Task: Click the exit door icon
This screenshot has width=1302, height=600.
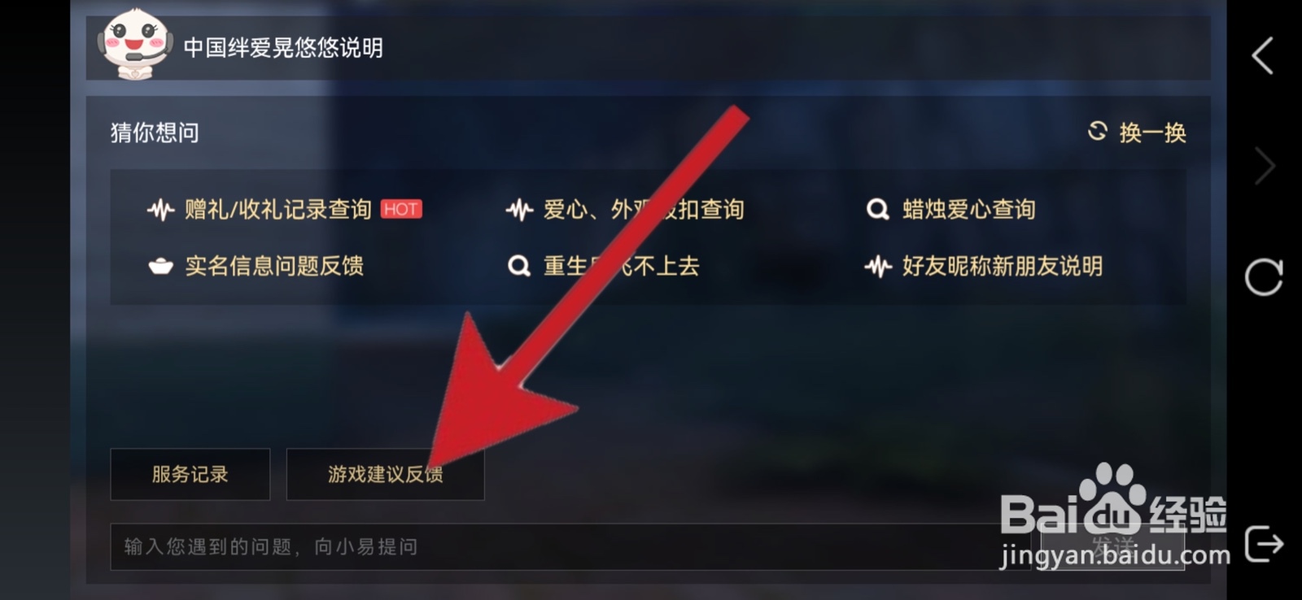Action: [x=1264, y=543]
